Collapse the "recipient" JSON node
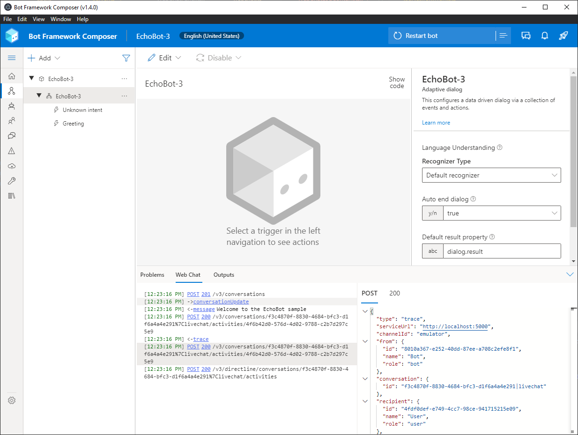 tap(365, 401)
